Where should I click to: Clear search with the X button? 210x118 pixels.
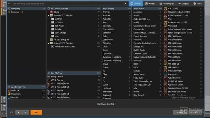125,4
